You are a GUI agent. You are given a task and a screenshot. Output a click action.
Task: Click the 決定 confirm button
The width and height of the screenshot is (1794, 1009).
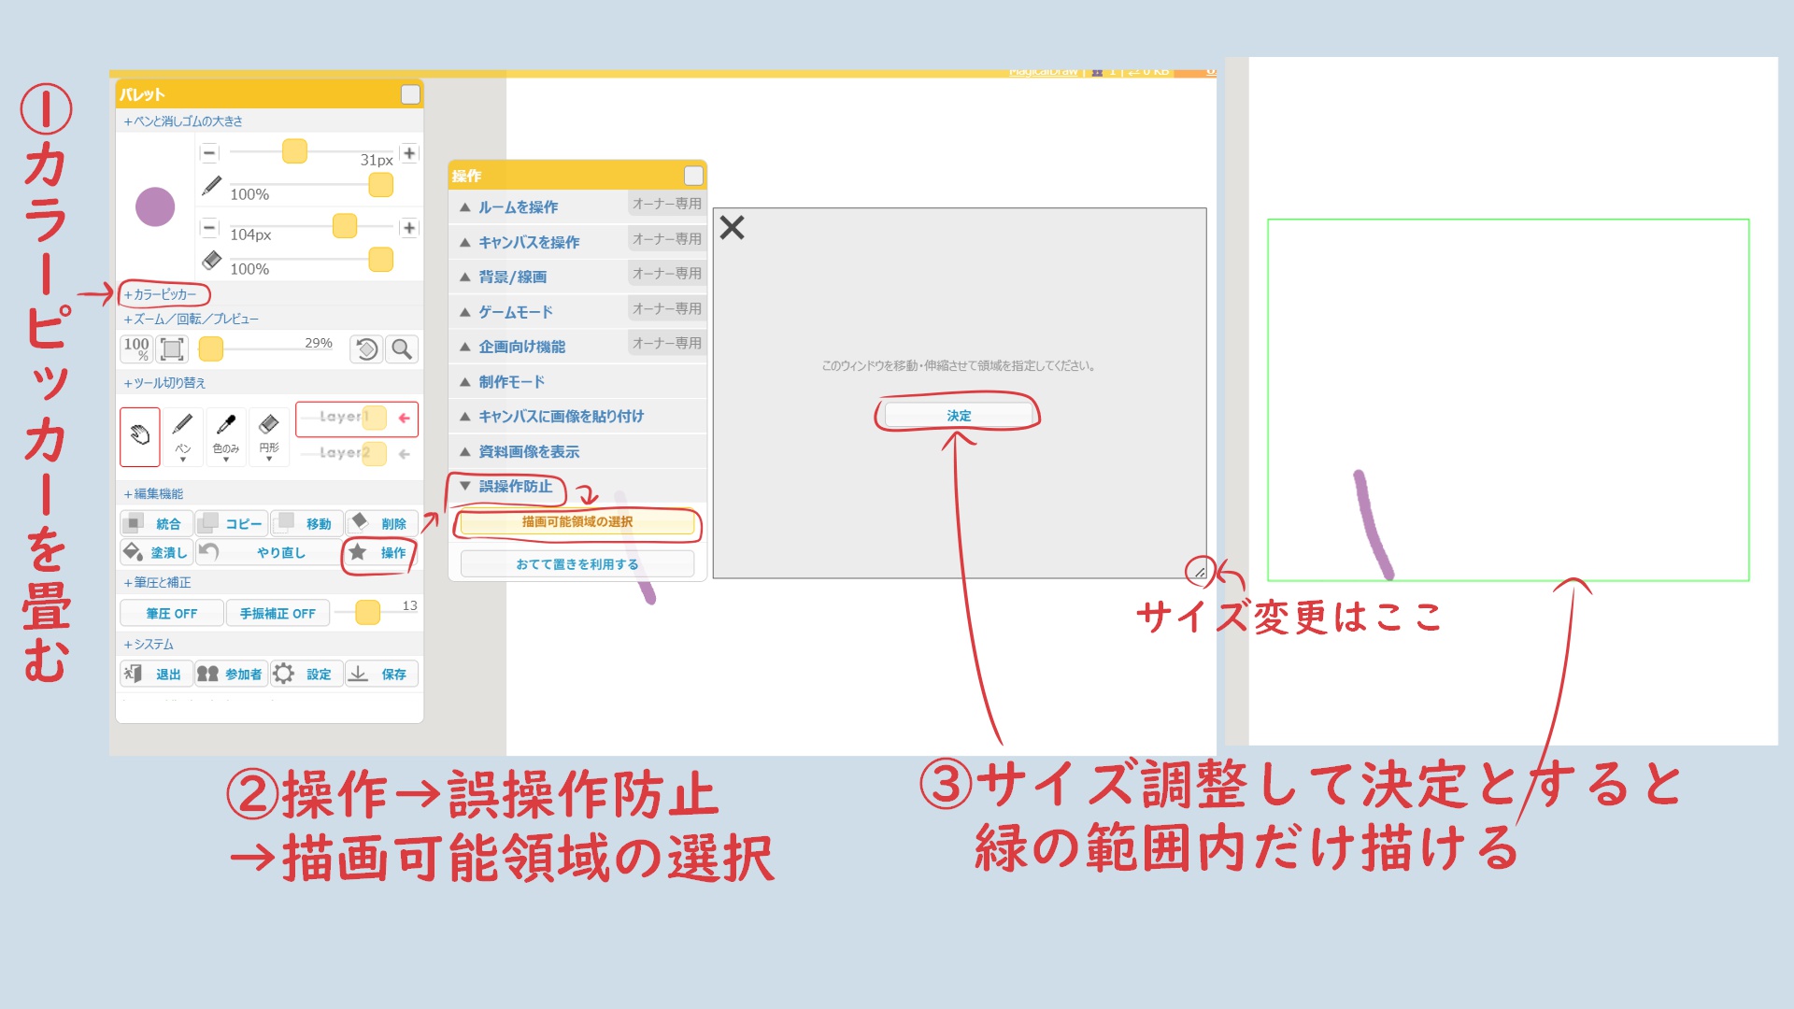[x=959, y=415]
